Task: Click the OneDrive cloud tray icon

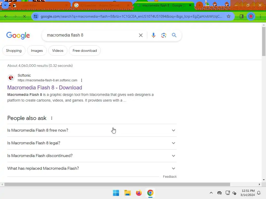Action: 220,193
